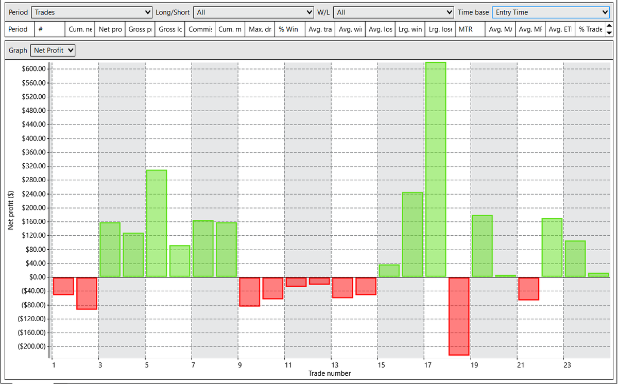Sort by the Period column header
This screenshot has height=384, width=618.
20,29
